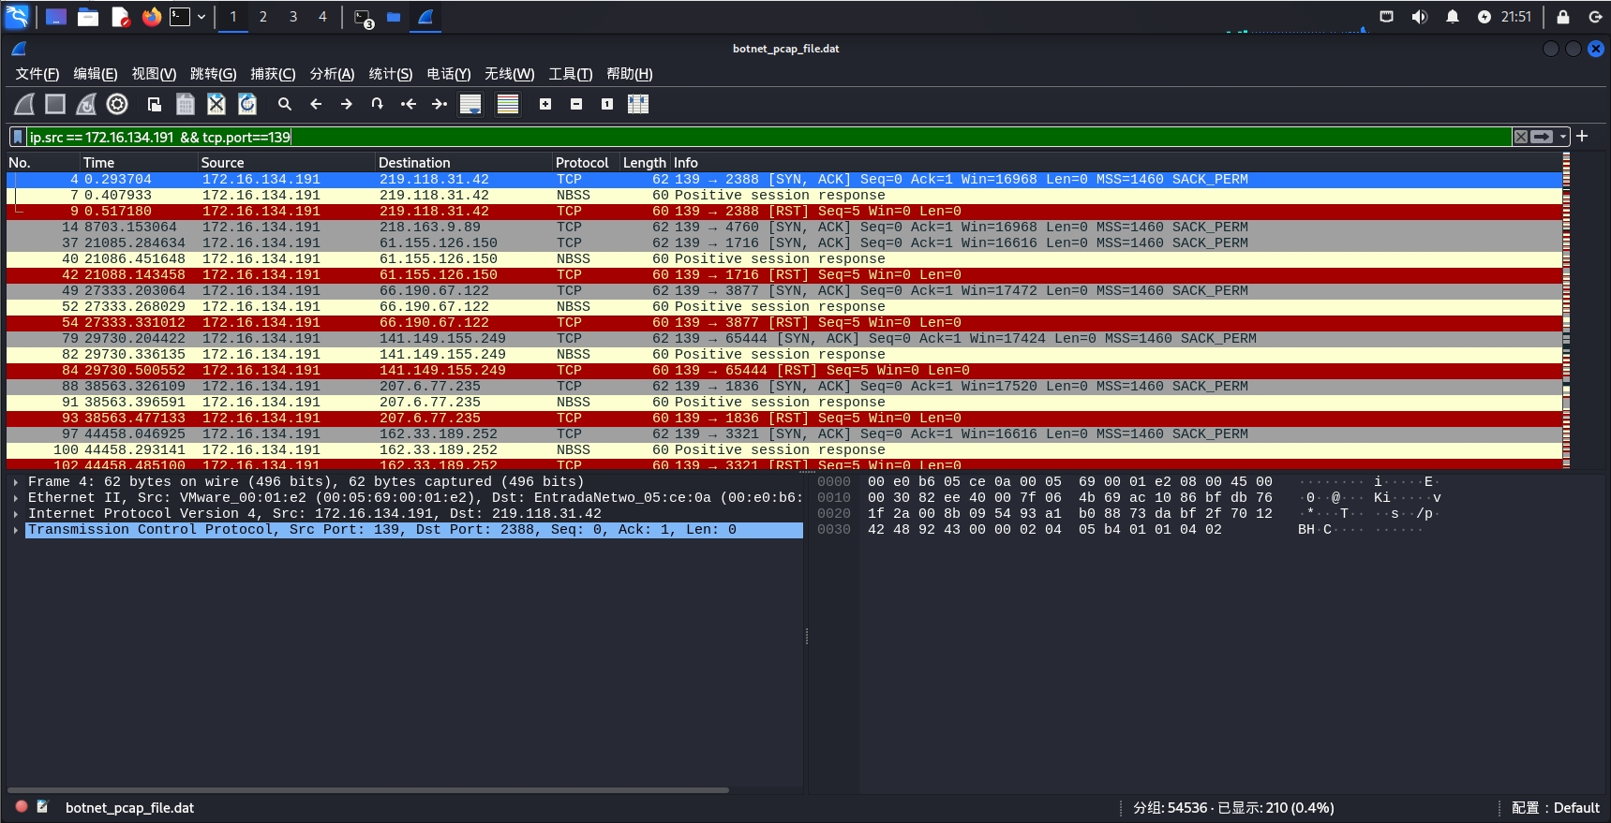Open the 工具(T) menu
The height and width of the screenshot is (823, 1611).
pos(571,74)
